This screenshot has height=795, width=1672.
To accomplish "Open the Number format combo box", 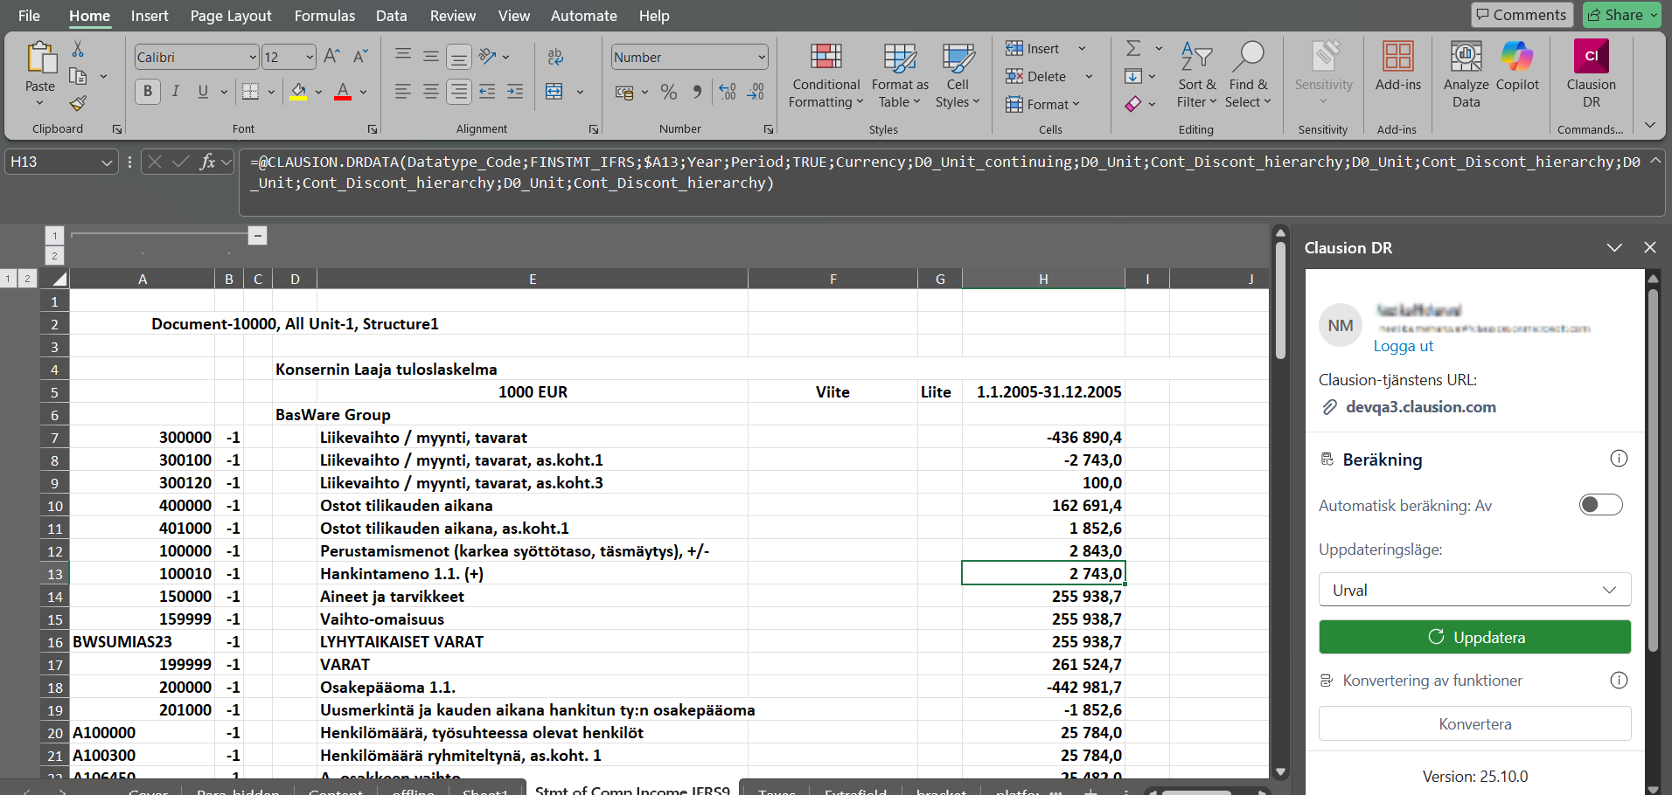I will click(689, 57).
